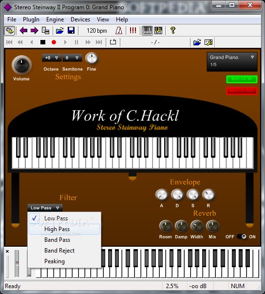265x294 pixels.
Task: Click the reverb Damp knob
Action: coord(181,226)
